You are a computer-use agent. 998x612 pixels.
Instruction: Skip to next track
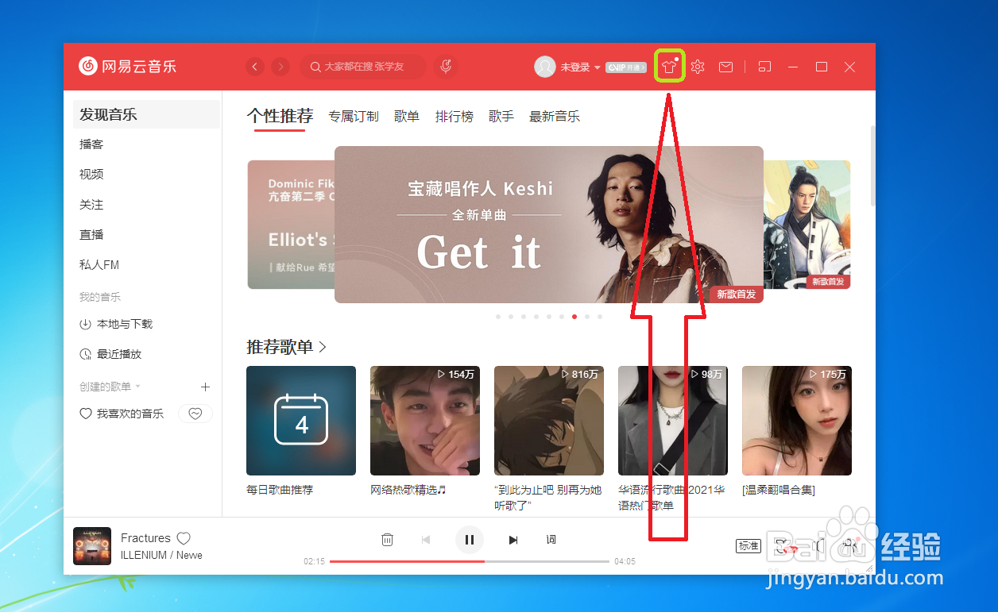click(x=513, y=540)
